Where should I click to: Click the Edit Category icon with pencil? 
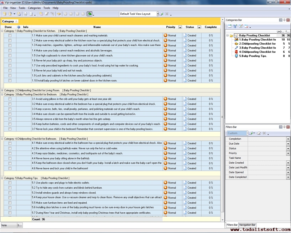coord(241,26)
